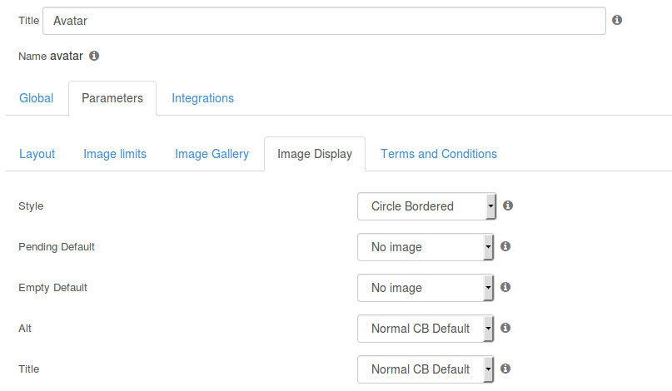Show info tooltip for Alt setting
672x391 pixels.
(505, 328)
